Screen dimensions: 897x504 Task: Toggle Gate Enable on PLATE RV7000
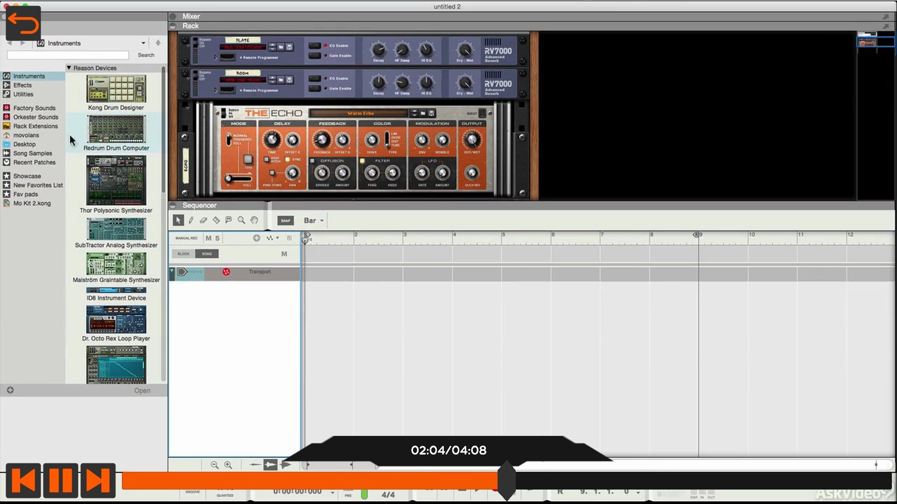click(315, 56)
